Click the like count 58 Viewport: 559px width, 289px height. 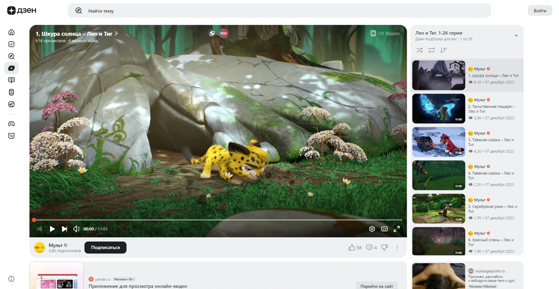point(359,248)
